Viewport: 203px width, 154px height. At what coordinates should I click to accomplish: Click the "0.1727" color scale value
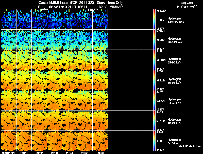[161, 80]
